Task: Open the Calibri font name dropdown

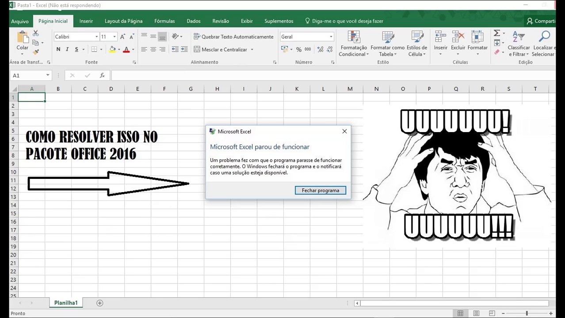Action: click(x=97, y=37)
